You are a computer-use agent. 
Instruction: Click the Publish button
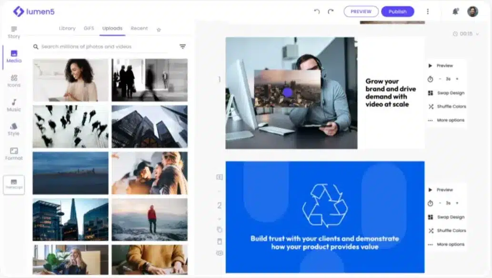pyautogui.click(x=398, y=11)
